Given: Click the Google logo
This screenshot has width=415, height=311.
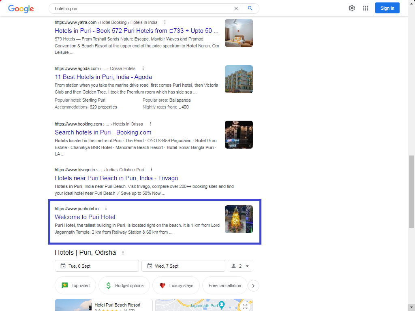Looking at the screenshot, I should pos(21,9).
